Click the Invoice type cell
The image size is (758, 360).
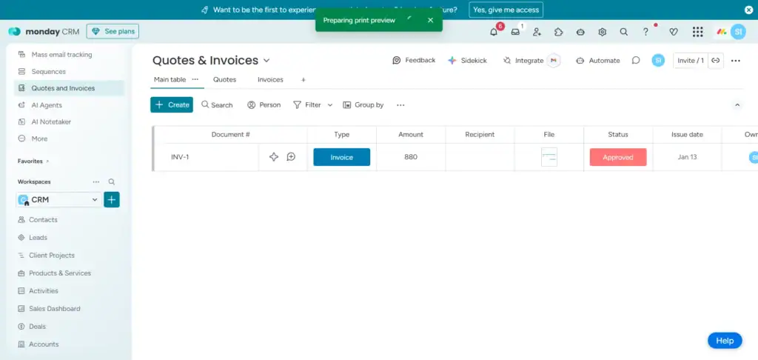342,157
